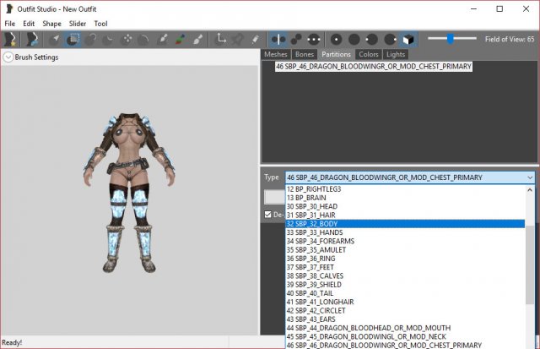Screen dimensions: 540x349
Task: Click the New Project toolbar icon
Action: pyautogui.click(x=11, y=39)
